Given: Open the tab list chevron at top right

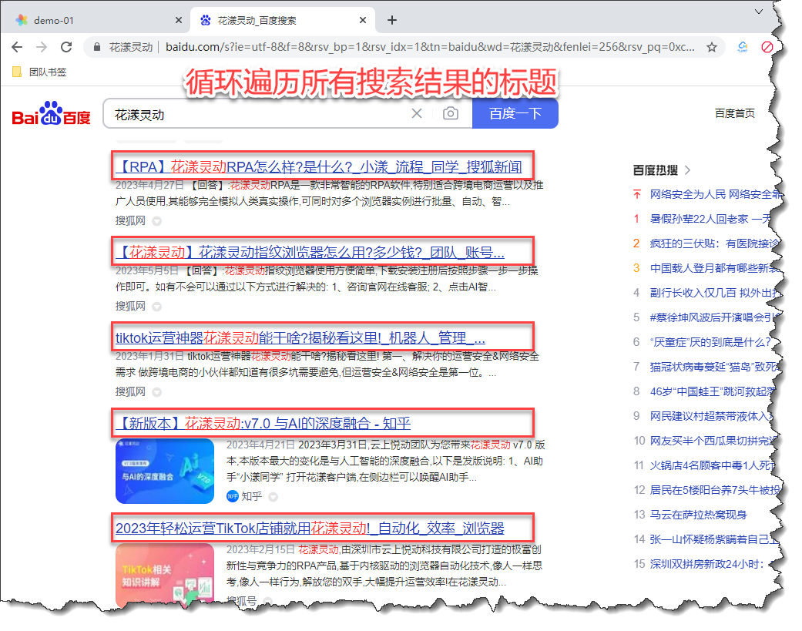Looking at the screenshot, I should click(x=759, y=12).
